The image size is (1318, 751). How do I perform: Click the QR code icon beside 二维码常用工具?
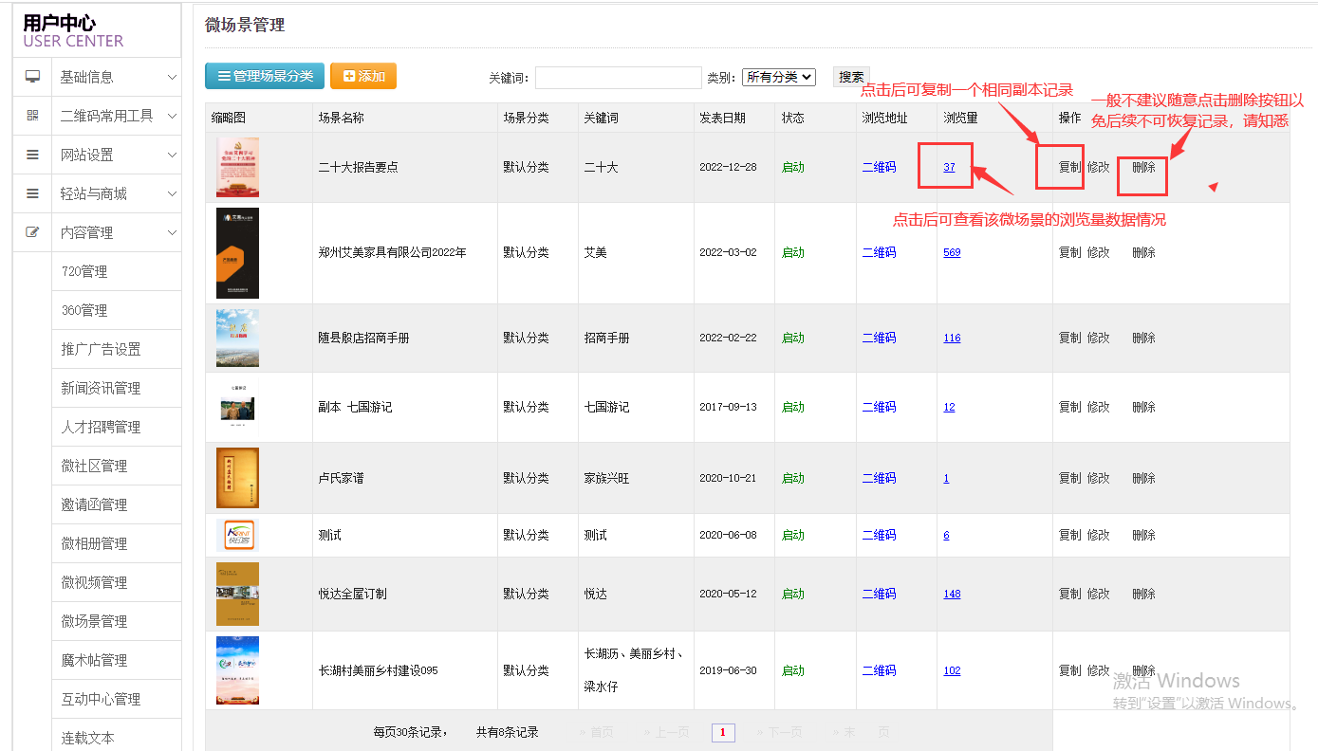click(32, 116)
